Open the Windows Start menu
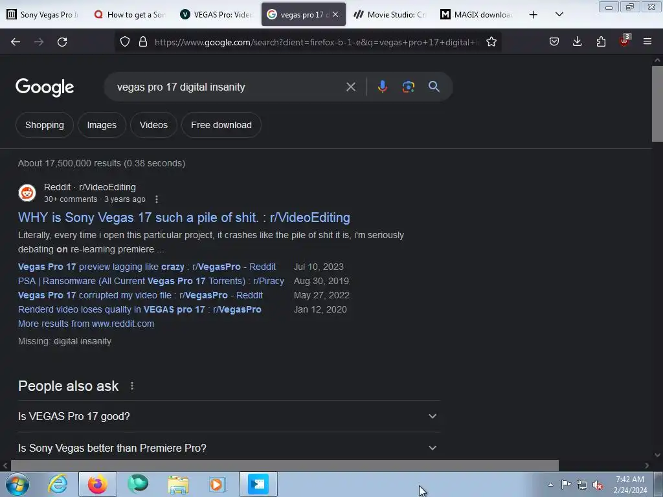 17,484
